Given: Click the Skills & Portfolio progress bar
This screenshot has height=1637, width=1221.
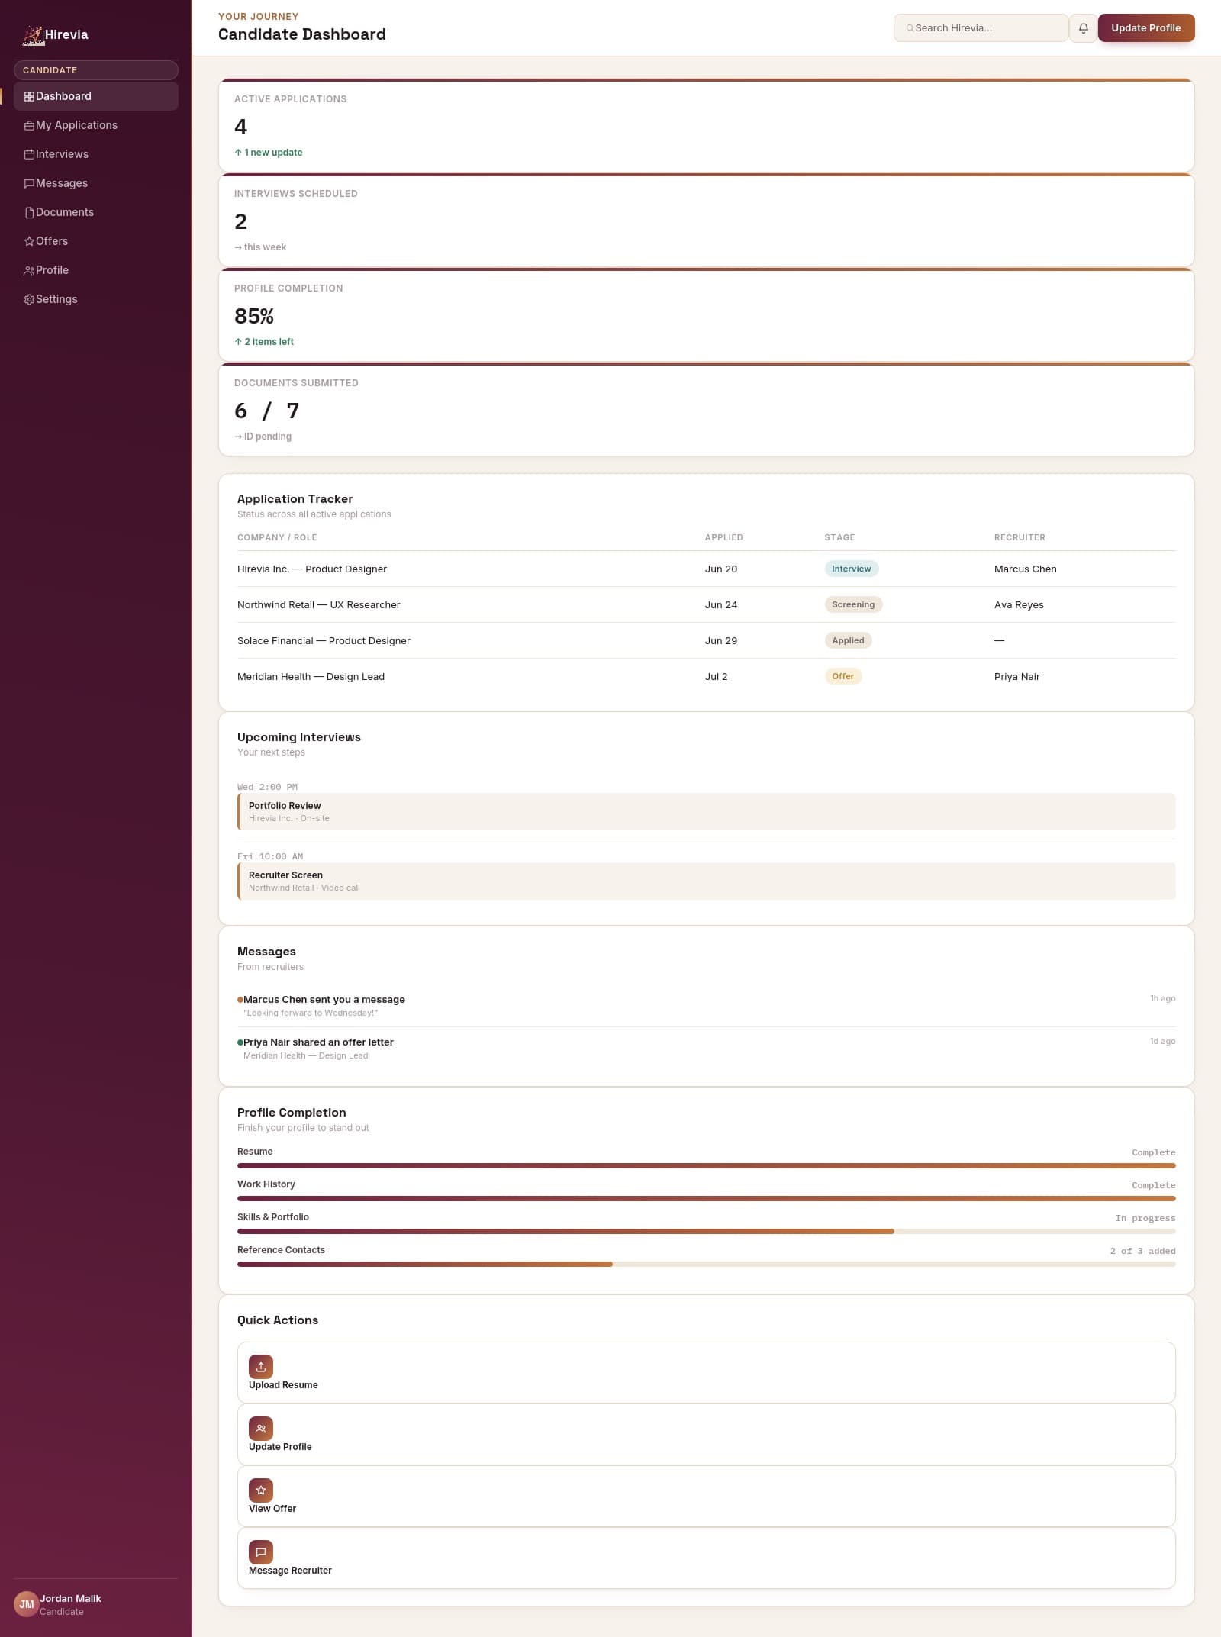Looking at the screenshot, I should [706, 1231].
